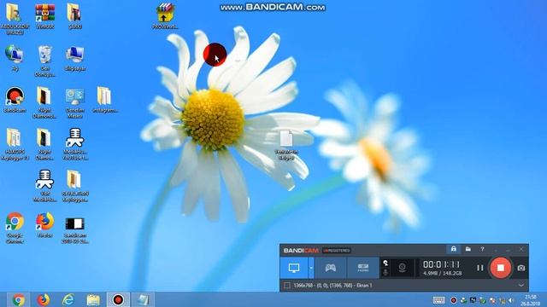This screenshot has height=307, width=547.
Task: Click the taskbar clock showing 21:58
Action: [531, 300]
